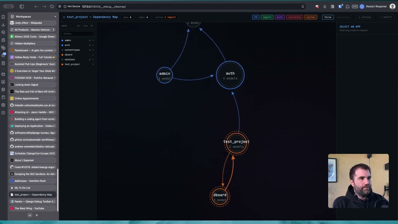Click the address bar URL 127.0.0.1:8003
The image size is (398, 224).
click(x=104, y=7)
